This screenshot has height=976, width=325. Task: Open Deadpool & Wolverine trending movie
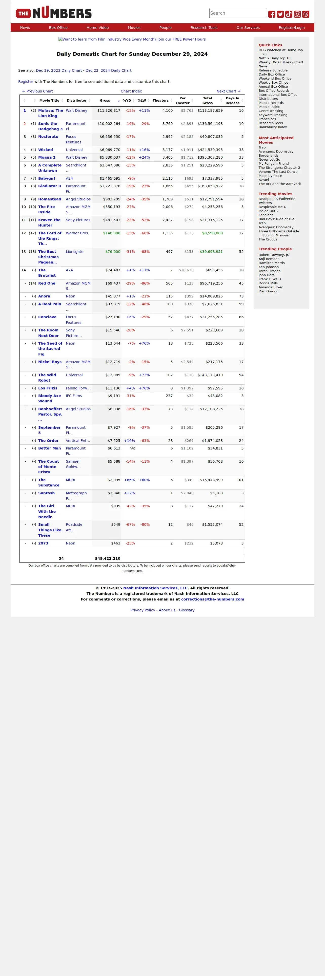point(277,199)
